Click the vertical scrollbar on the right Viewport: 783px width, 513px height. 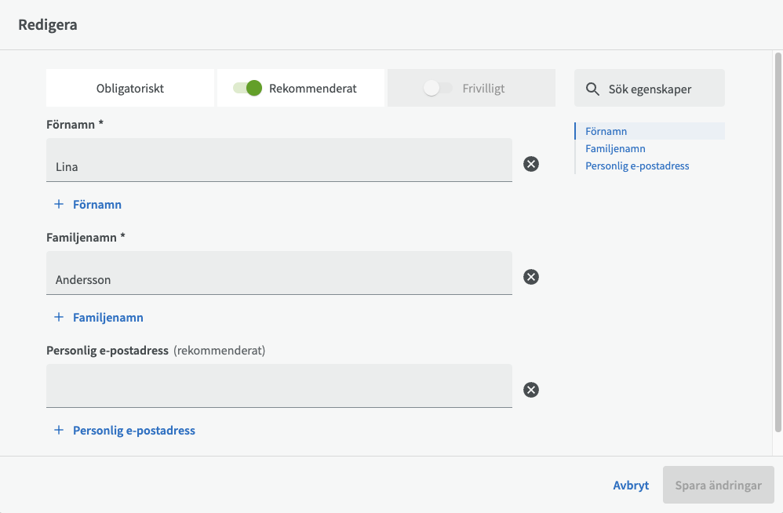click(778, 235)
